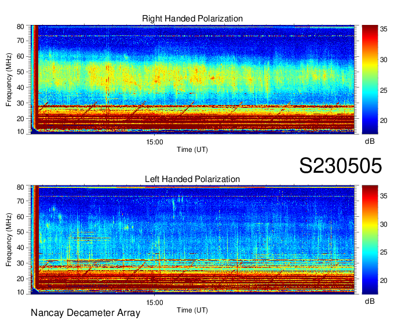Image resolution: width=394 pixels, height=320 pixels.
Task: Click the Right Handed plot's 80 MHz tick label
Action: [x=20, y=27]
